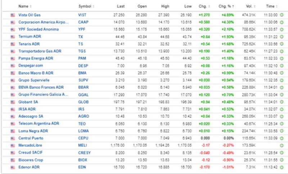This screenshot has width=288, height=174.
Task: Toggle the Chg. % column sort arrow
Action: (233, 6)
